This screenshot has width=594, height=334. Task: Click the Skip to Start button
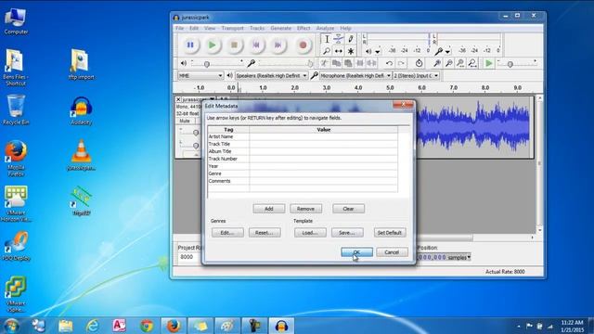256,45
